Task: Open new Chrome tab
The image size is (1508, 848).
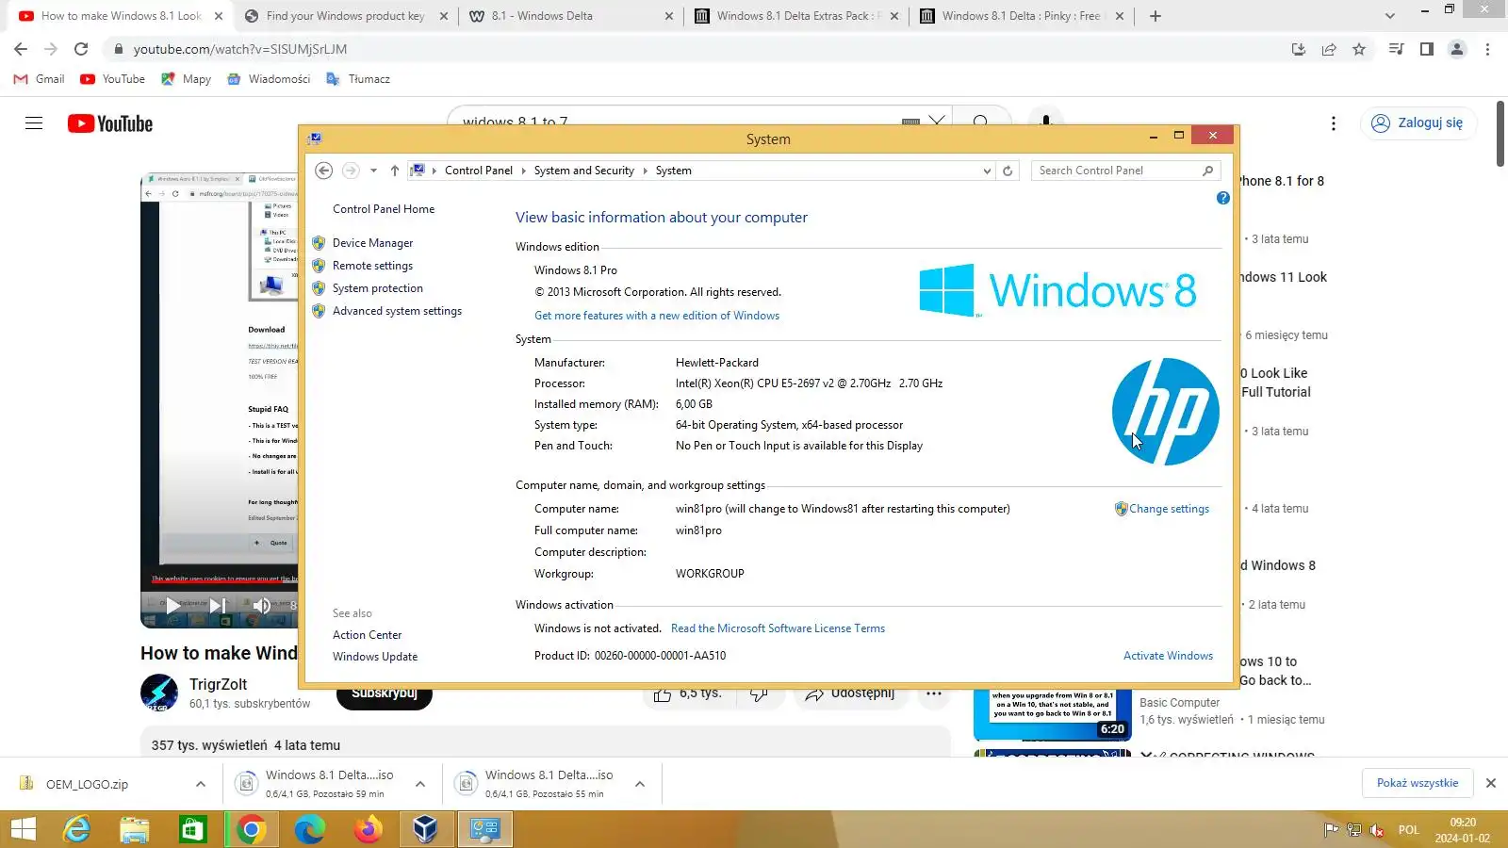Action: coord(1156,16)
